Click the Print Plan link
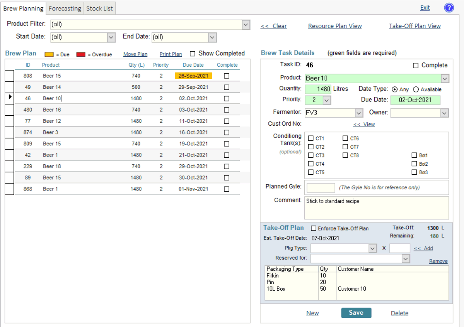Screen dimensions: 464x327 point(171,54)
